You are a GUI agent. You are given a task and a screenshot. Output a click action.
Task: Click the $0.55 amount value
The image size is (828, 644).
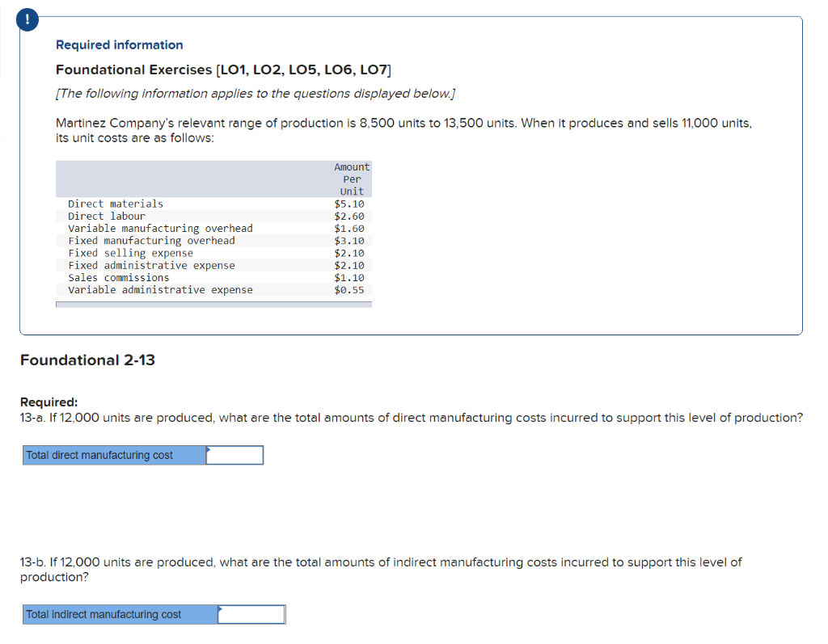(349, 290)
